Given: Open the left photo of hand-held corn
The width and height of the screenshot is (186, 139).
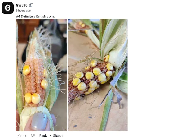Looking at the screenshot, I should 42,75.
